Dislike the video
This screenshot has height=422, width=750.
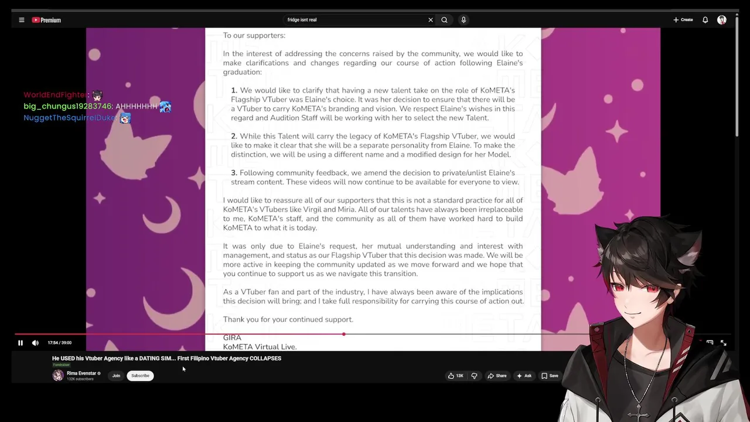[475, 376]
